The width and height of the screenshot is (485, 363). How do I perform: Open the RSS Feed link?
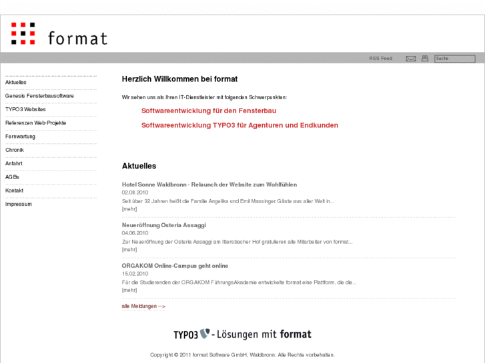tap(380, 59)
